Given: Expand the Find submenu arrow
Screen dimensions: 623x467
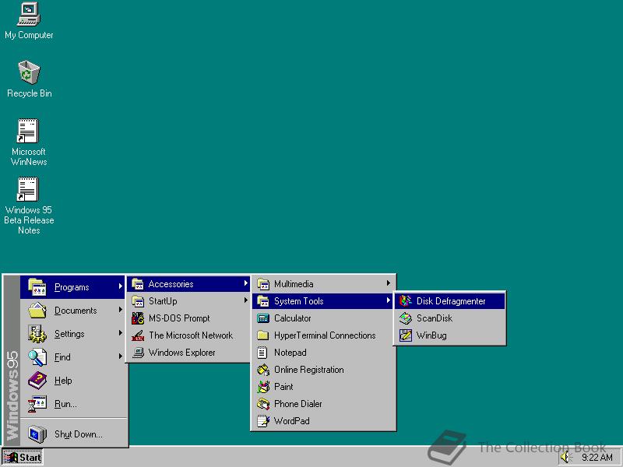Looking at the screenshot, I should click(120, 356).
